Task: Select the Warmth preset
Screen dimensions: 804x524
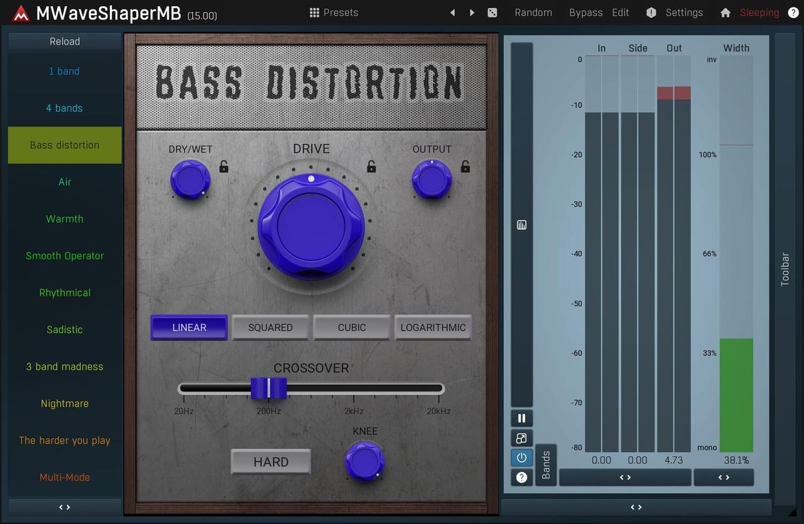Action: [x=65, y=219]
